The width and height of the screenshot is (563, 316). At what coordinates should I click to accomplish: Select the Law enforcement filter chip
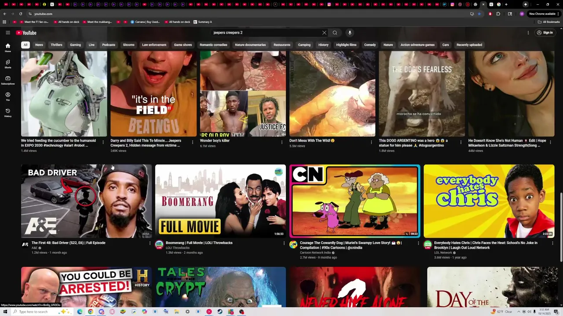pyautogui.click(x=154, y=45)
